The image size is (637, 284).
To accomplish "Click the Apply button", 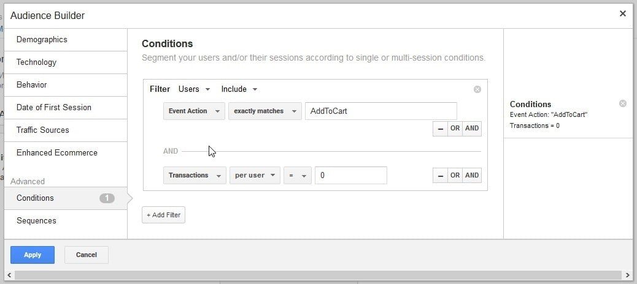I will click(x=33, y=255).
